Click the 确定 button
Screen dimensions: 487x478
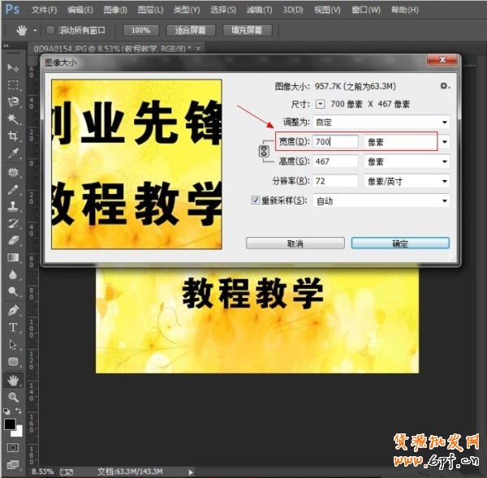tap(399, 243)
